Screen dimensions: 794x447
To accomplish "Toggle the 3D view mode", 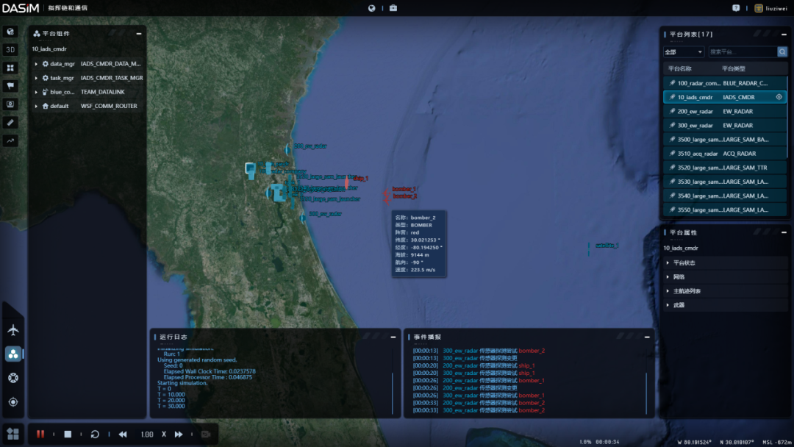I will coord(10,49).
